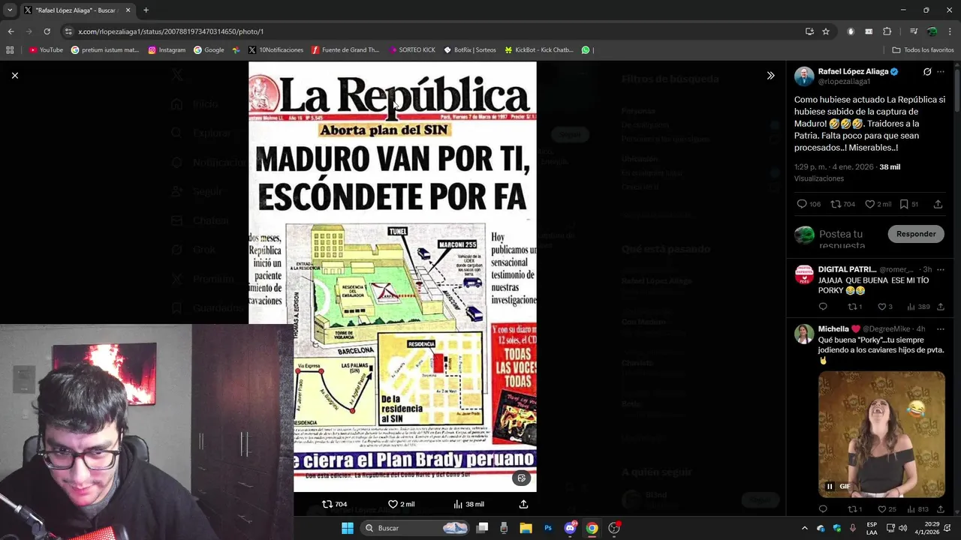The image size is (961, 540).
Task: Reload the page
Action: (x=47, y=31)
